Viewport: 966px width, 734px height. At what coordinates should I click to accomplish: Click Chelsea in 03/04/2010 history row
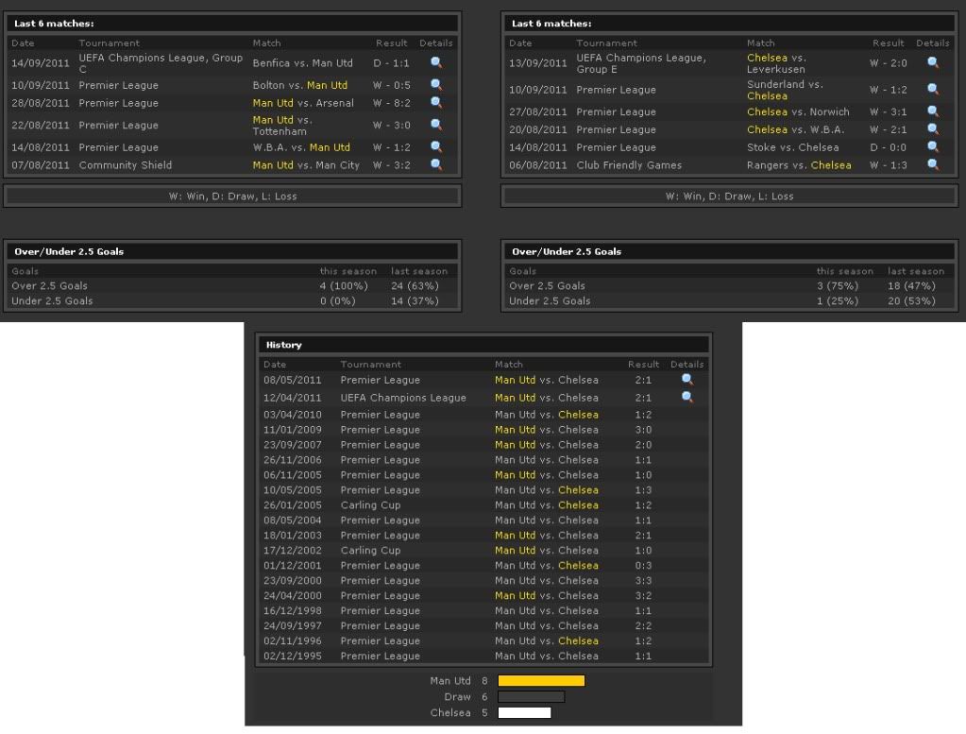578,415
